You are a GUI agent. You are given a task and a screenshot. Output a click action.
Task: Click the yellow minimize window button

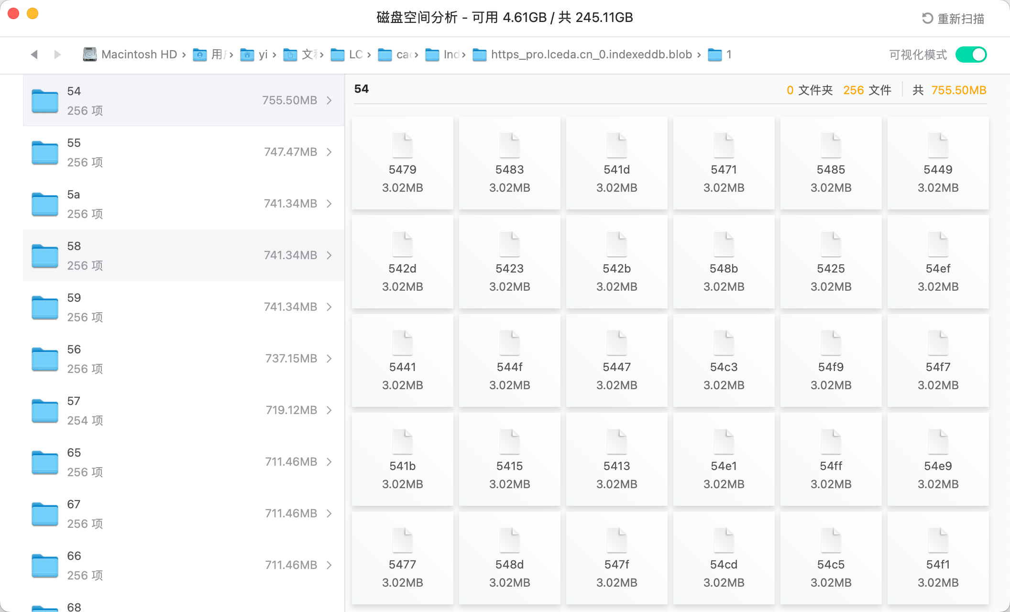point(33,13)
